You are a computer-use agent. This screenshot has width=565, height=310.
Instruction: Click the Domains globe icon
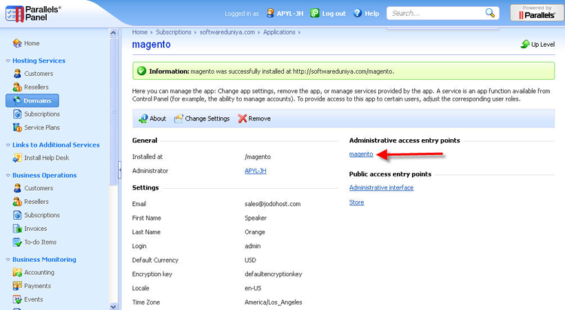pyautogui.click(x=17, y=101)
